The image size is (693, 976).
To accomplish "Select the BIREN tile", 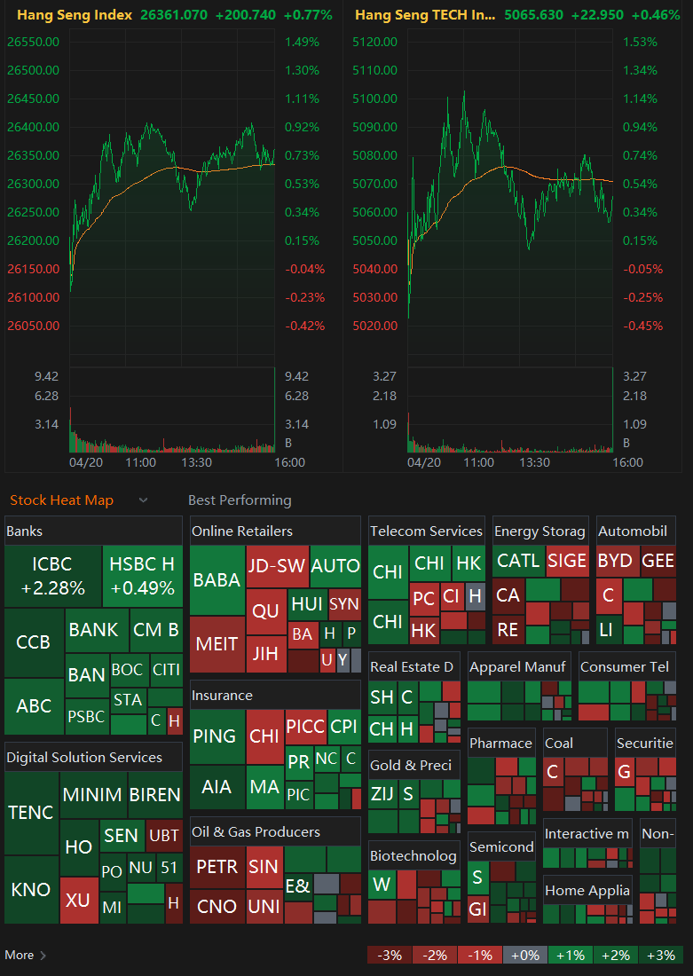I will coord(155,795).
